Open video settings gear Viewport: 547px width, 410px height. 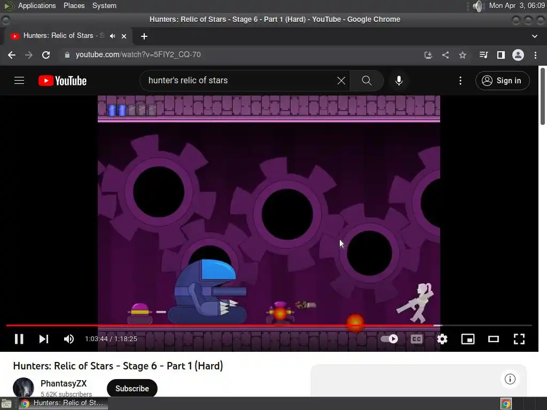[442, 339]
